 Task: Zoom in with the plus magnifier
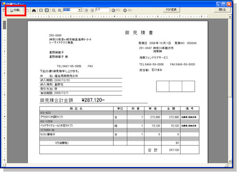60,10
